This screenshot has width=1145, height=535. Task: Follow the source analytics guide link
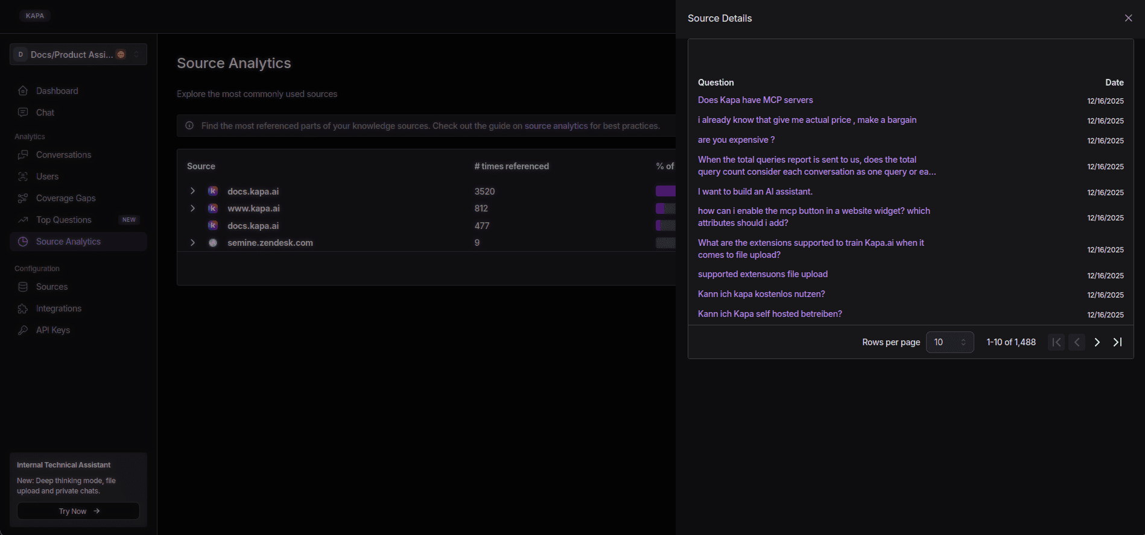(x=556, y=126)
